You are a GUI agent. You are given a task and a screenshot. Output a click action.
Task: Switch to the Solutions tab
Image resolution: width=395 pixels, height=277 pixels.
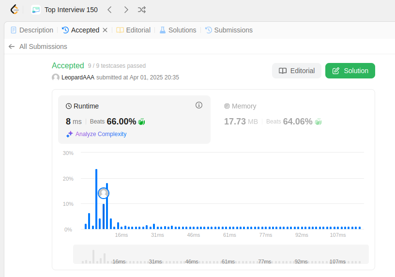coord(178,30)
